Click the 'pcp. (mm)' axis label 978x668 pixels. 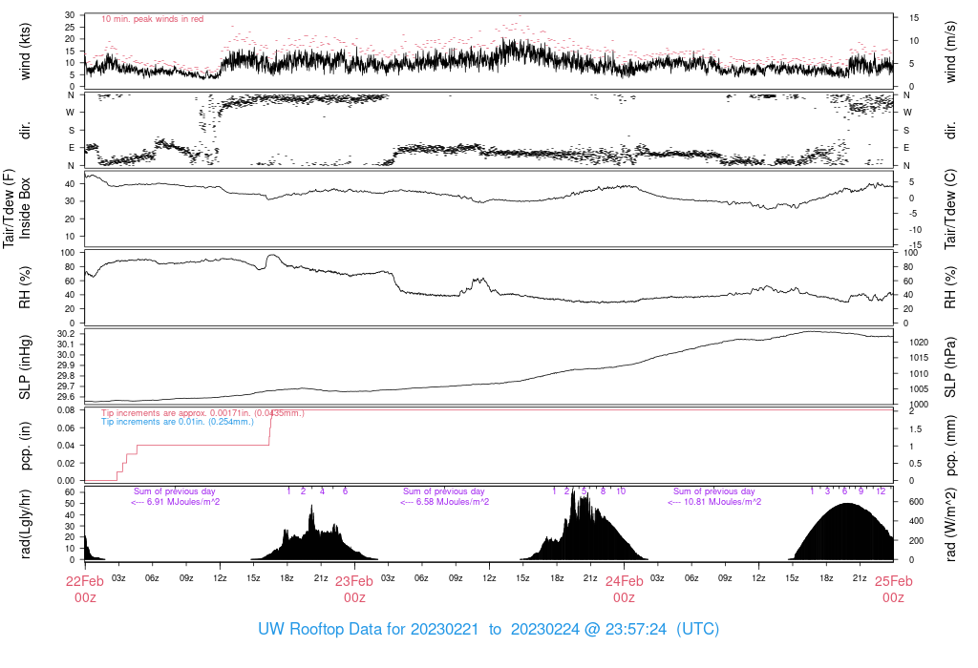[951, 445]
